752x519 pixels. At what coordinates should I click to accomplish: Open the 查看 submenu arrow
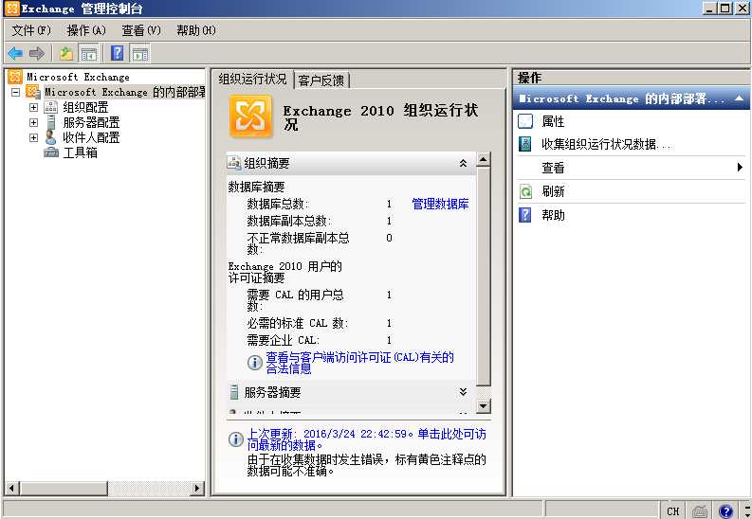pos(740,167)
